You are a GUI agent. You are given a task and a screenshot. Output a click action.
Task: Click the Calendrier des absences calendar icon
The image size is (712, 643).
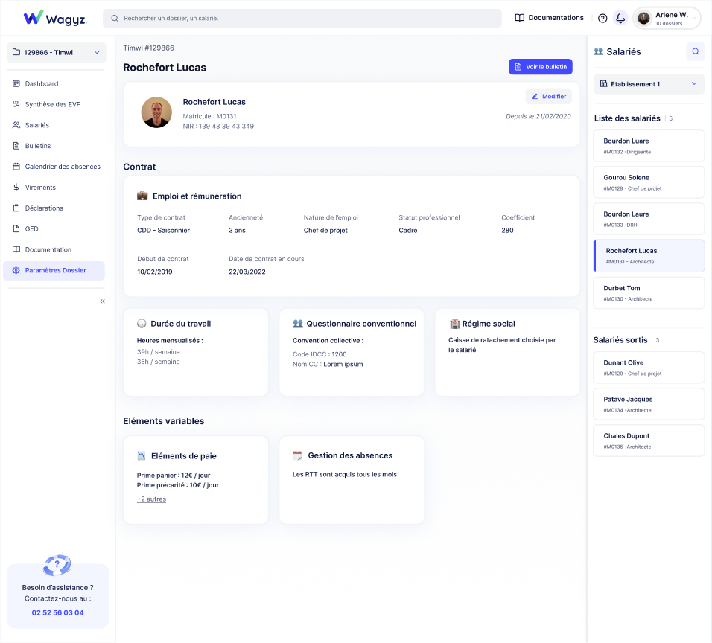point(16,167)
